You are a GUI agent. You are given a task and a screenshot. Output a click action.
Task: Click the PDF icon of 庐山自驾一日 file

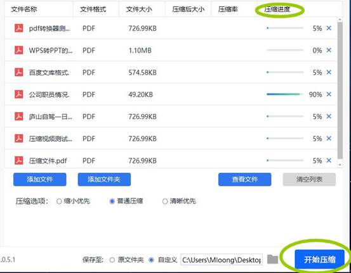coord(19,117)
